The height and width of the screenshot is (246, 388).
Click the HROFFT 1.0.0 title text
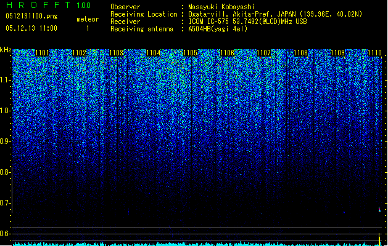pos(49,5)
